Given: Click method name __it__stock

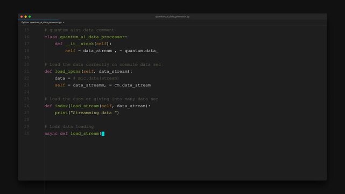Looking at the screenshot, I should [80, 44].
